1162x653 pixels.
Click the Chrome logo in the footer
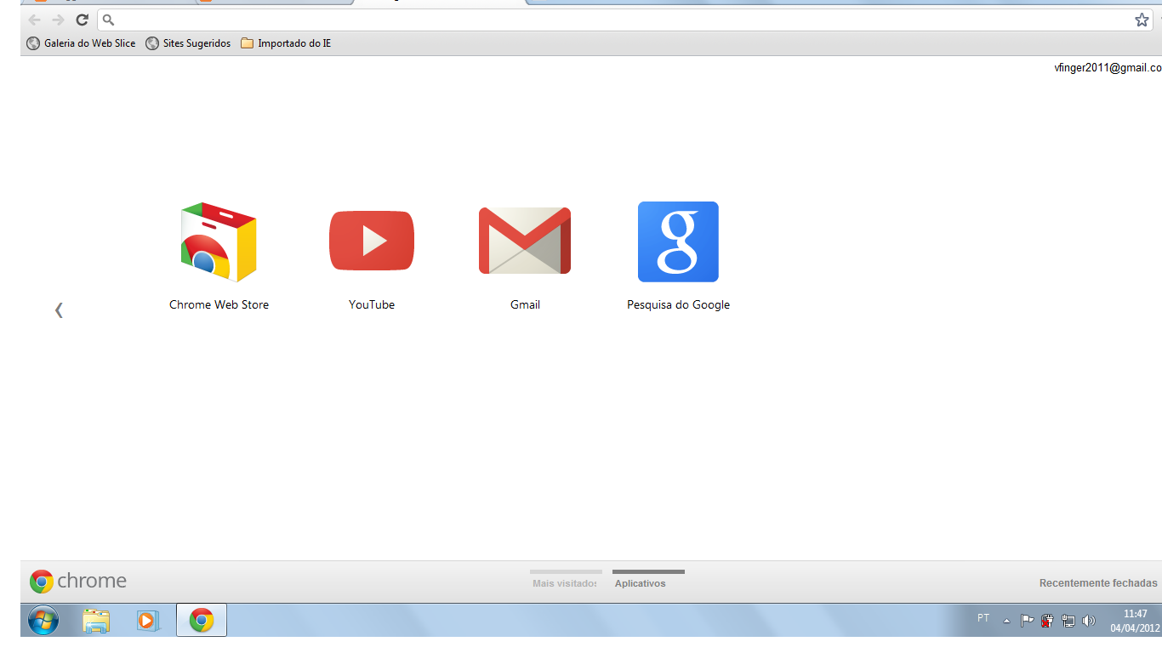point(42,582)
